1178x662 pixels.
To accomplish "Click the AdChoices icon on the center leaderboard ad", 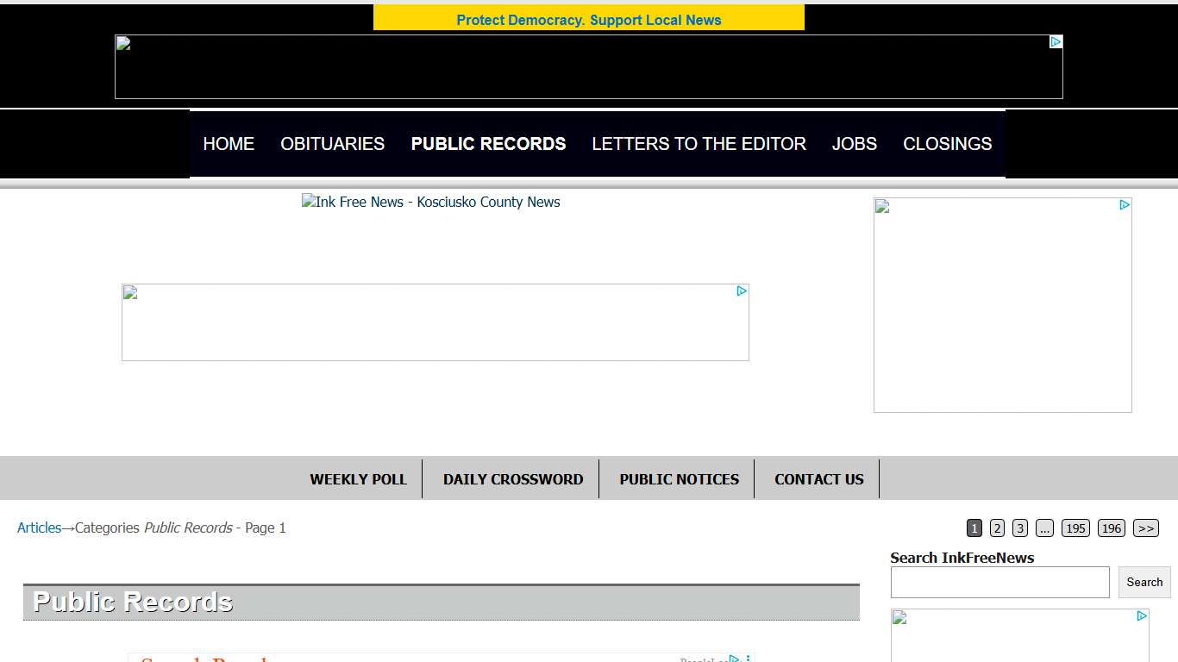I will (742, 291).
